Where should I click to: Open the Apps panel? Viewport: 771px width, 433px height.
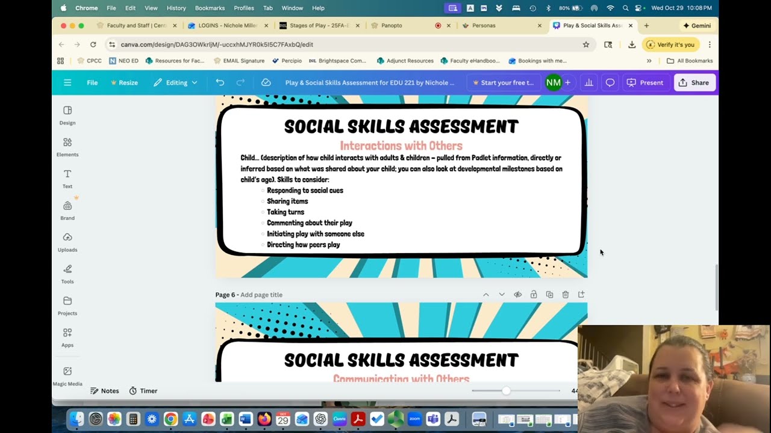pos(67,337)
